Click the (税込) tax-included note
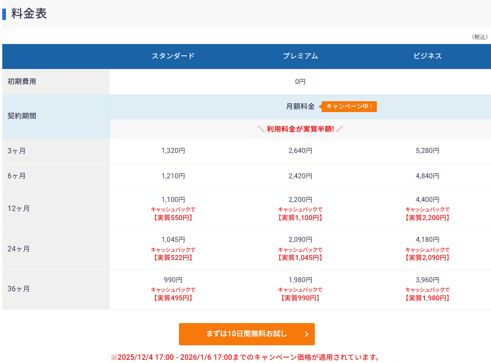The height and width of the screenshot is (363, 491). (x=480, y=37)
